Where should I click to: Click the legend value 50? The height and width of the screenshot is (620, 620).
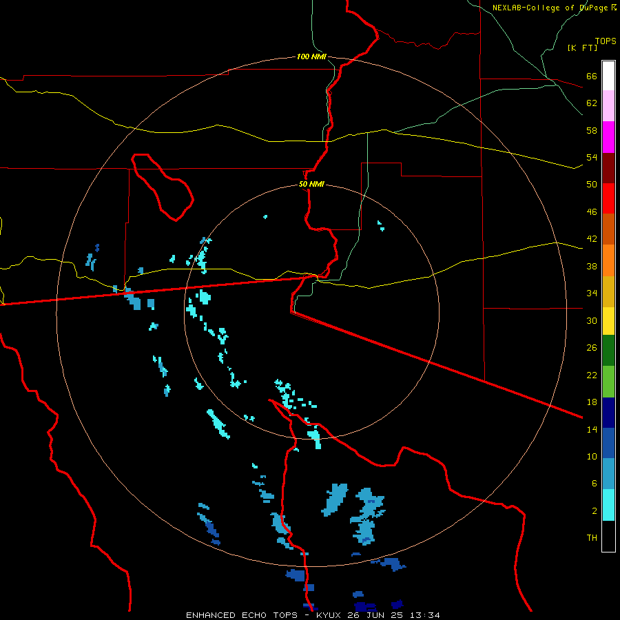point(592,184)
